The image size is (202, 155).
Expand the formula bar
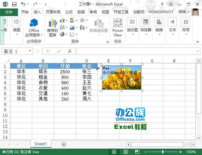pos(198,51)
